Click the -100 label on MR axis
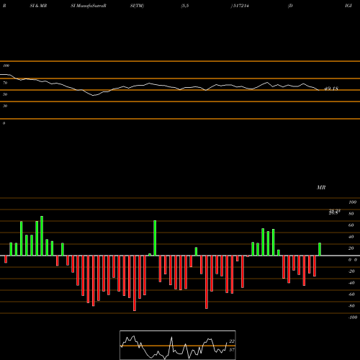The width and height of the screenshot is (360, 360). (x=353, y=318)
